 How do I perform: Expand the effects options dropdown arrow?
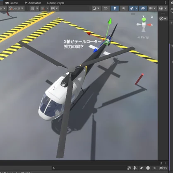[x=136, y=8]
